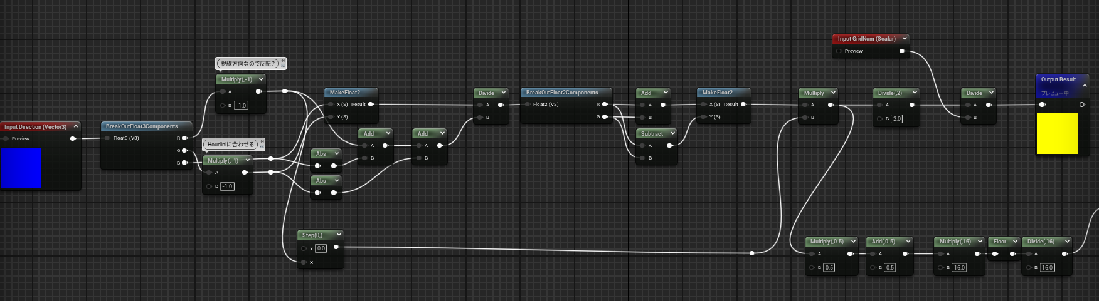Select the Output Result node title
1099x301 pixels.
tap(1058, 79)
